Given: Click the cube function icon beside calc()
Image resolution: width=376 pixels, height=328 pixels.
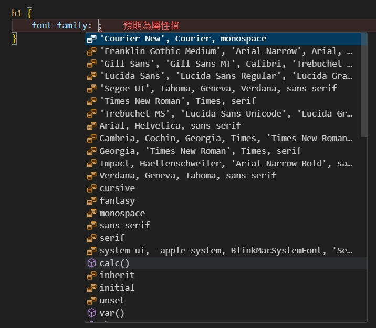Looking at the screenshot, I should 91,263.
